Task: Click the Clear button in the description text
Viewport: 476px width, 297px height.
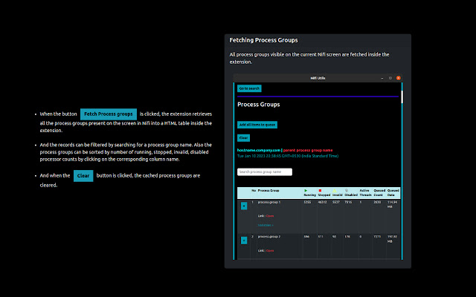Action: [x=83, y=176]
